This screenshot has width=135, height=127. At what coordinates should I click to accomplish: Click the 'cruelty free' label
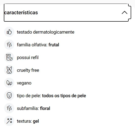coord(28,70)
